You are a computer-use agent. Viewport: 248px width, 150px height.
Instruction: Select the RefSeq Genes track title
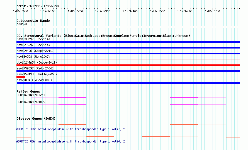(28, 91)
